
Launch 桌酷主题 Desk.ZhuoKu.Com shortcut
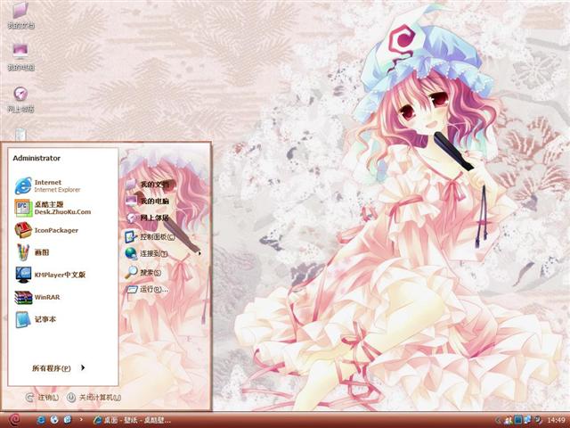(53, 208)
